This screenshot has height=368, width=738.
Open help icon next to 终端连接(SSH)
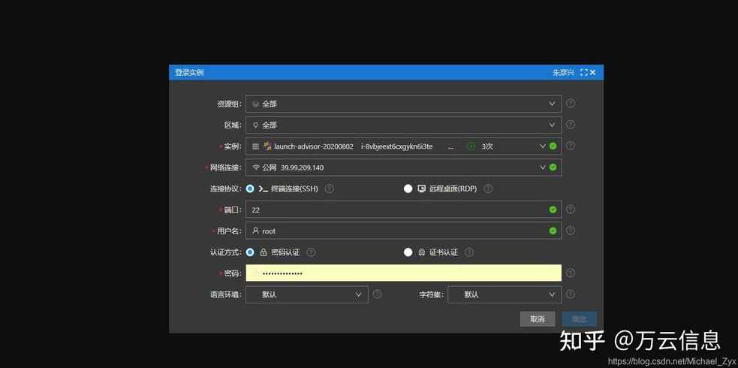330,189
